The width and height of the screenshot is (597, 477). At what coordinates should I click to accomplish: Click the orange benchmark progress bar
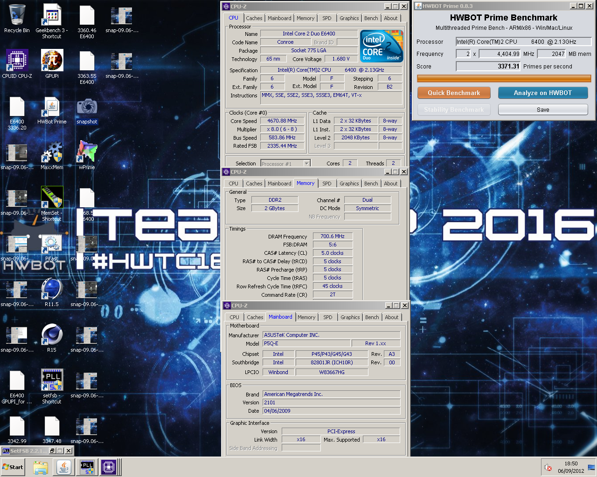click(504, 79)
